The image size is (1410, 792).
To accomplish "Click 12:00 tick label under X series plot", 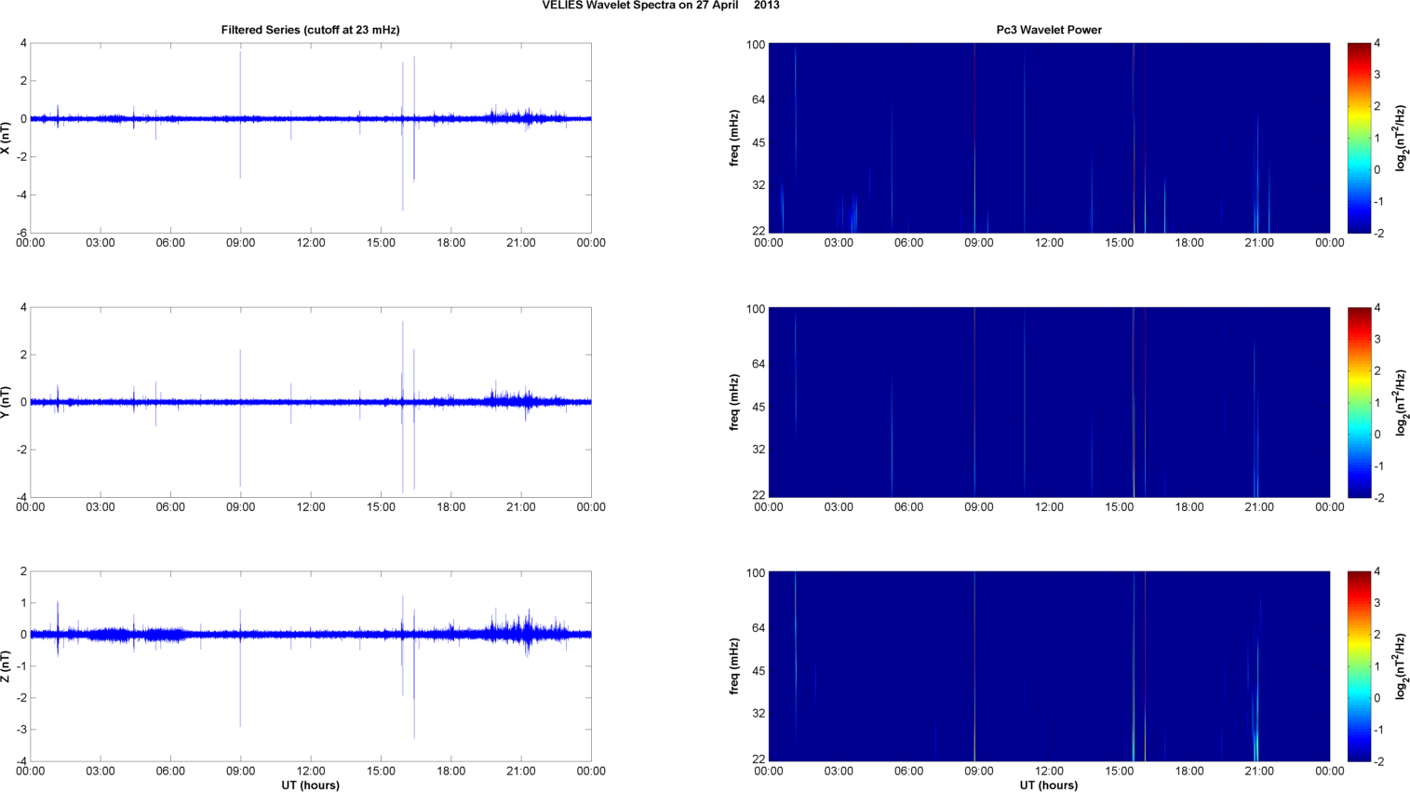I will coord(310,243).
